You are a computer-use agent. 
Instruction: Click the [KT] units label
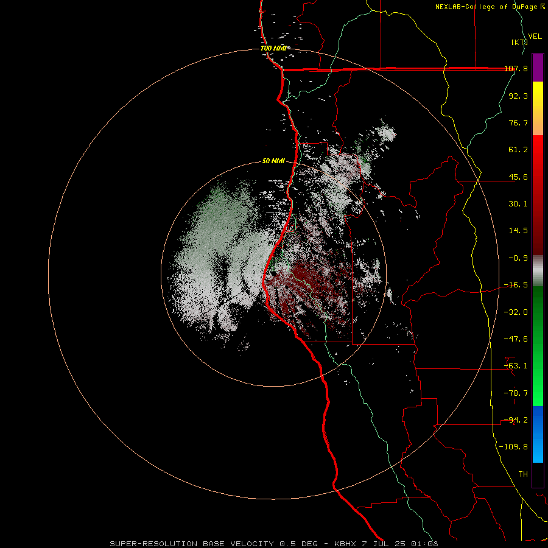click(x=519, y=42)
